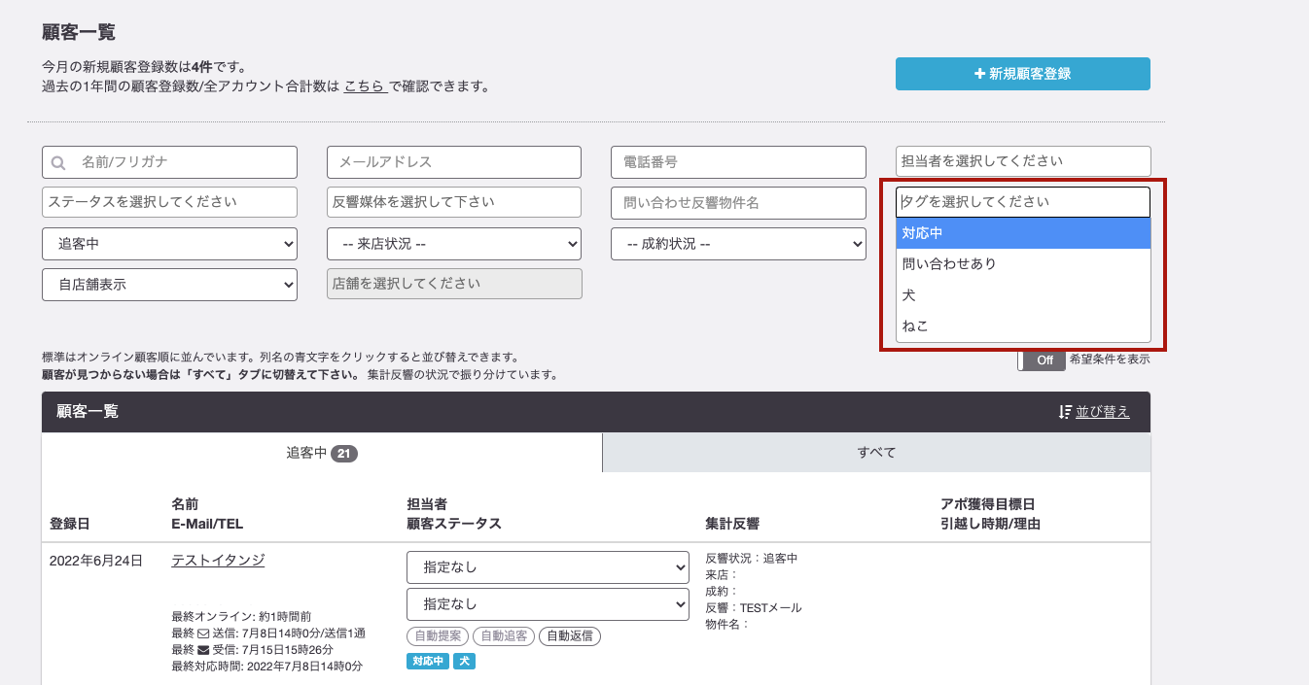The image size is (1309, 685).
Task: Click the disabled 店舗を選択してください field
Action: pos(454,284)
